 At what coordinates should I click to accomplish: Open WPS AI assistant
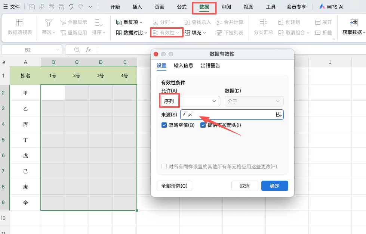coord(332,7)
